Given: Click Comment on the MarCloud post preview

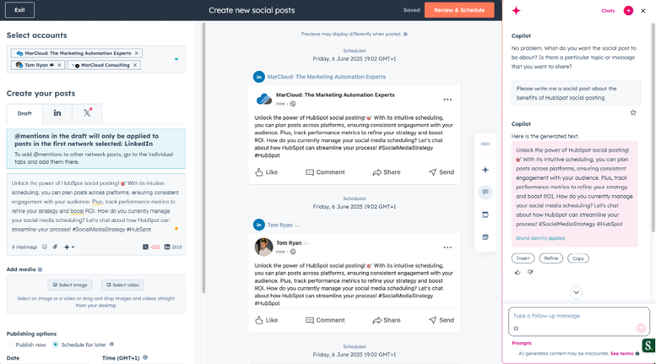Looking at the screenshot, I should pos(325,172).
